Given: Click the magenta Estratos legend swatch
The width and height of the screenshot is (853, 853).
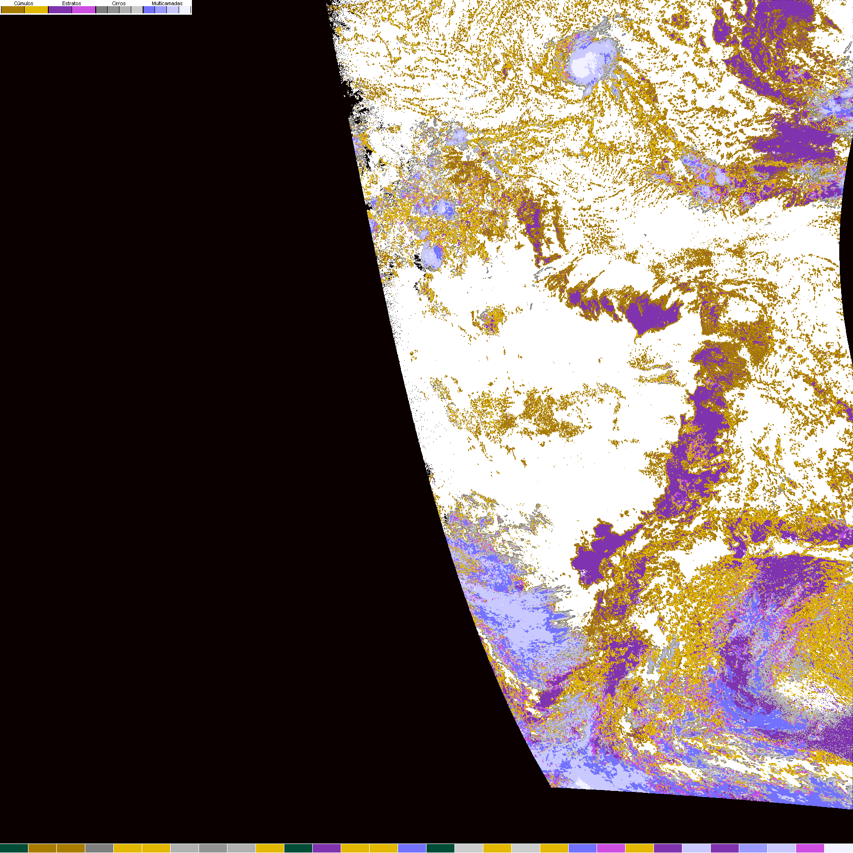Looking at the screenshot, I should point(83,9).
